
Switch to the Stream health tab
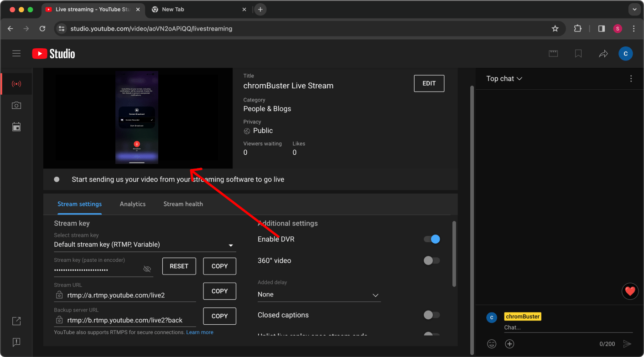pos(183,204)
